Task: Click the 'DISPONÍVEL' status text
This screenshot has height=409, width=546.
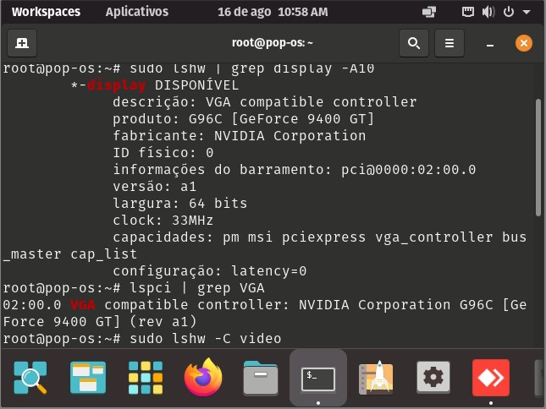Action: [x=196, y=85]
